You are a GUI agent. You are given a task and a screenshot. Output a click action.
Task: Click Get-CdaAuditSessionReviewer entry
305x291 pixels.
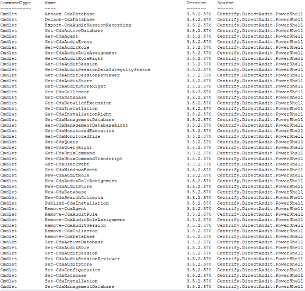click(82, 75)
